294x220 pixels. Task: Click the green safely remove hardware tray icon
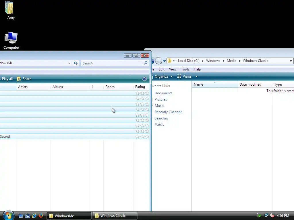click(x=259, y=215)
